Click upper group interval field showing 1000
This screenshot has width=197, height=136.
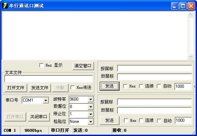[x=183, y=86]
